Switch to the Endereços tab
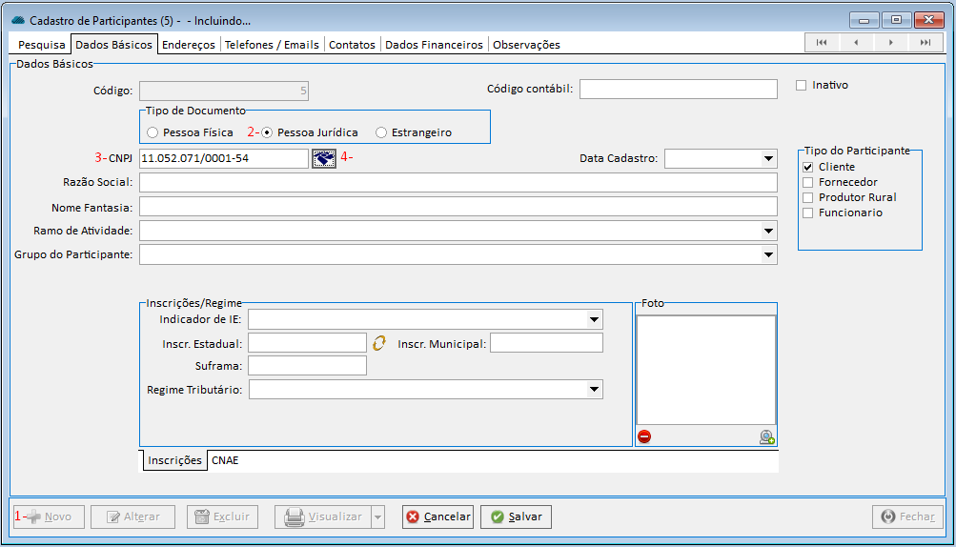This screenshot has width=956, height=547. (x=188, y=45)
